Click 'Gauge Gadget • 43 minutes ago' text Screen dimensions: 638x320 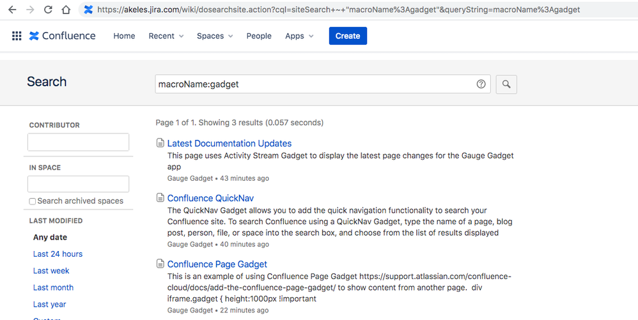coord(218,178)
